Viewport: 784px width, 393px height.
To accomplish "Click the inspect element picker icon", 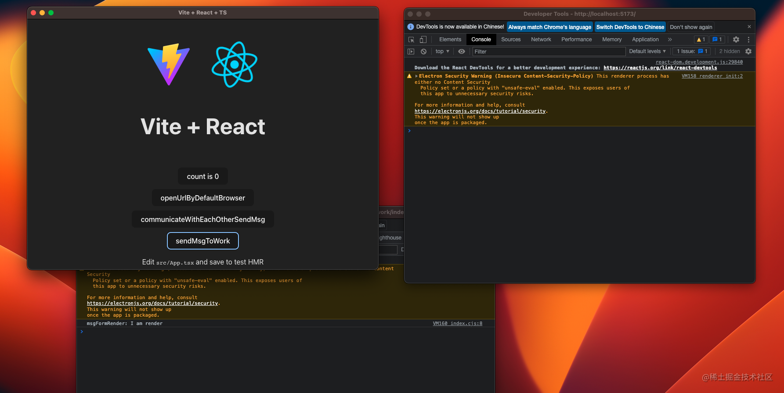I will (411, 39).
